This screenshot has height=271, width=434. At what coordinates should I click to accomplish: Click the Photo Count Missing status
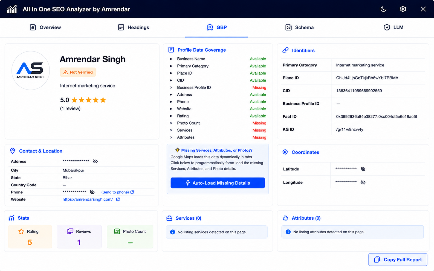click(x=259, y=123)
